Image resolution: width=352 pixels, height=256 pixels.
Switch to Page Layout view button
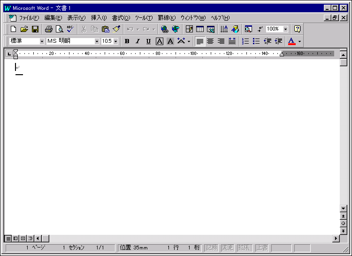23,239
